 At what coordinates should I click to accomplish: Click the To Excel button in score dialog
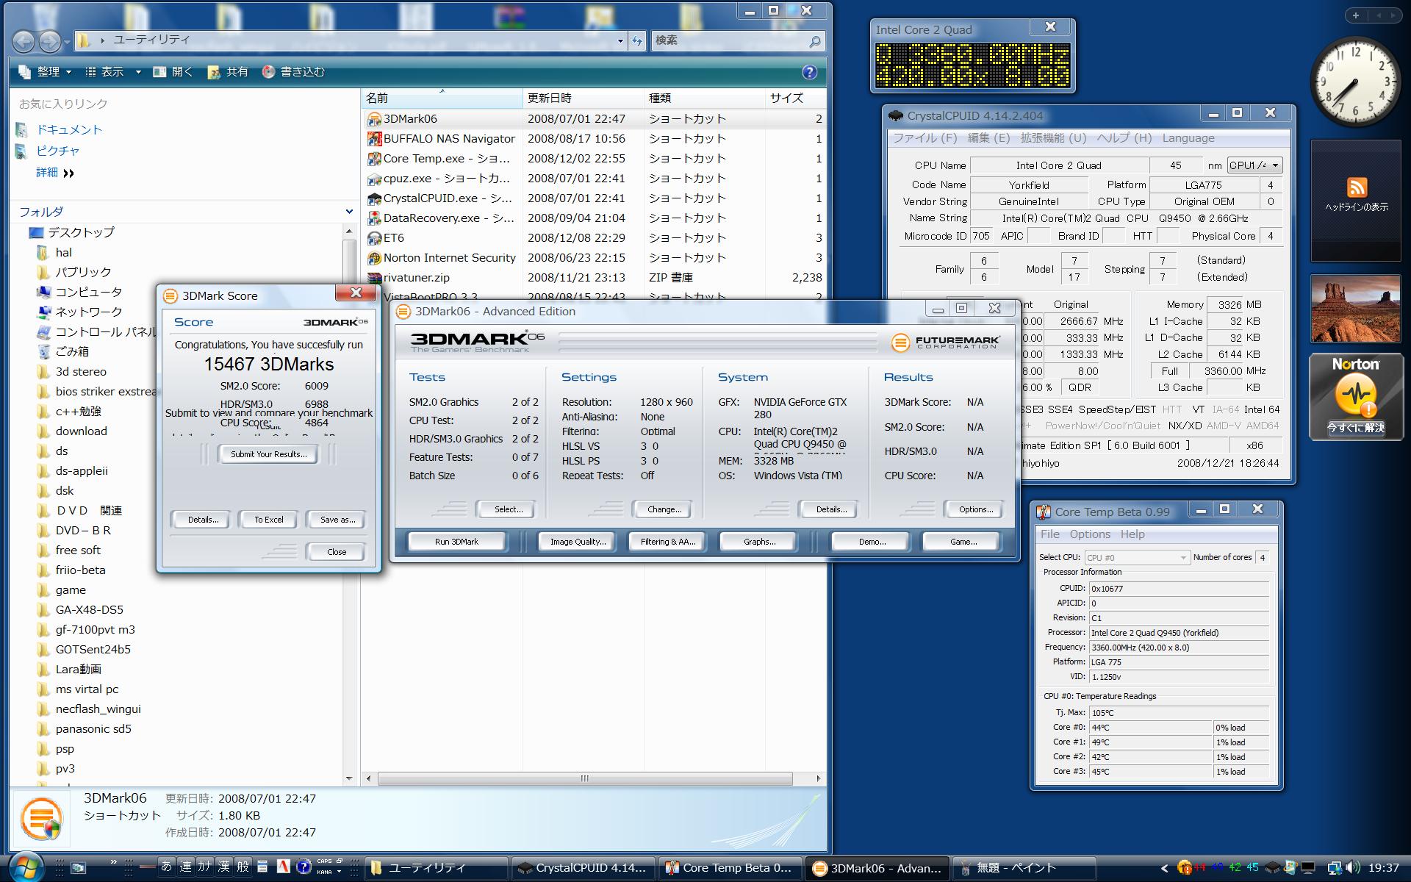[268, 520]
